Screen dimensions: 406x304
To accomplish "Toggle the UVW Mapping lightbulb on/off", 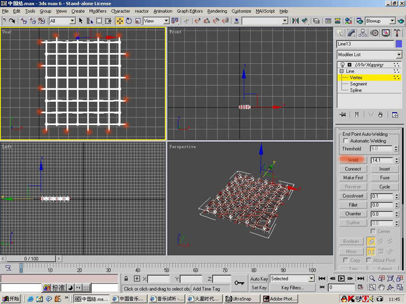I will 342,64.
